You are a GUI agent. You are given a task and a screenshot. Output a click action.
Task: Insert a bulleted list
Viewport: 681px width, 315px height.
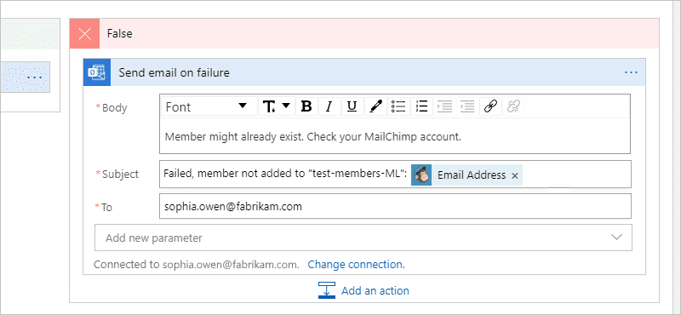coord(398,106)
